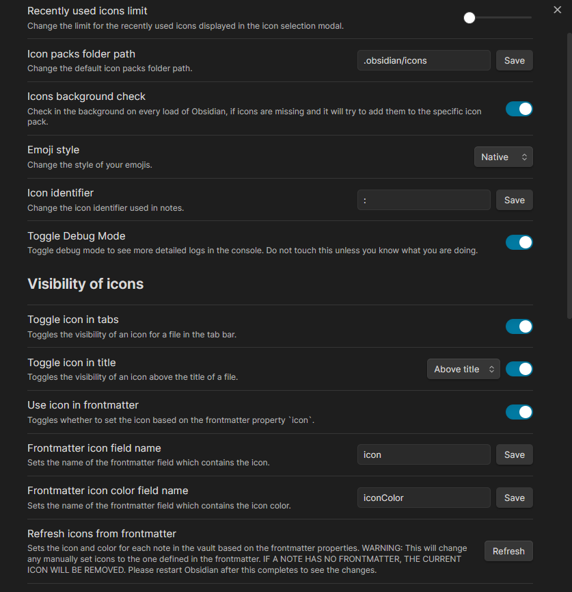The image size is (572, 592).
Task: Turn off Toggle Debug Mode
Action: click(519, 242)
